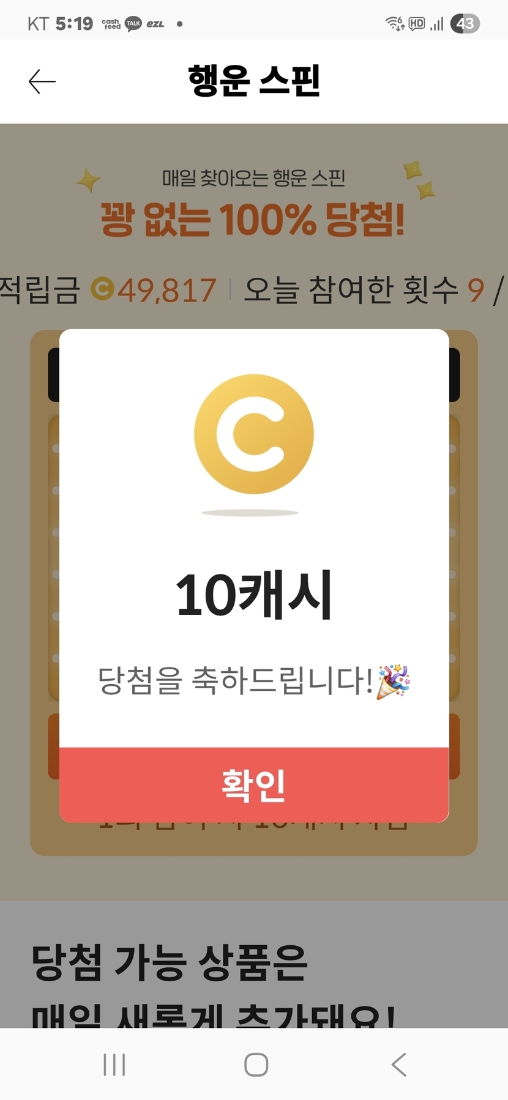
Task: Tap the 당첨 가능 상품은 heading
Action: point(170,962)
